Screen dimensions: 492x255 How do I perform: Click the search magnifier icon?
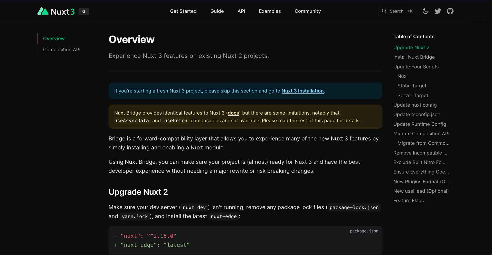384,11
